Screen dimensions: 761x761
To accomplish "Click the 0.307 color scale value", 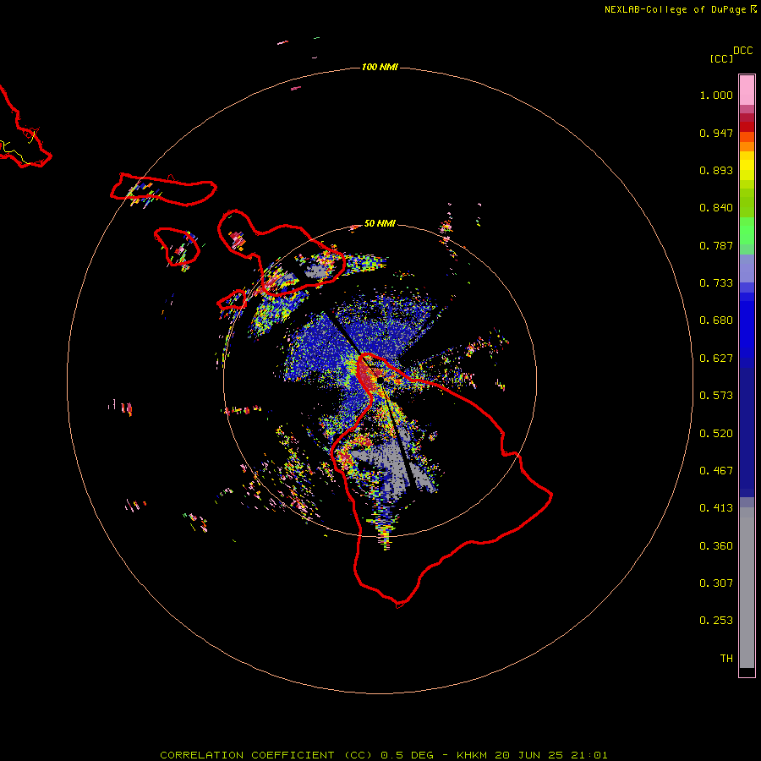I will 716,583.
